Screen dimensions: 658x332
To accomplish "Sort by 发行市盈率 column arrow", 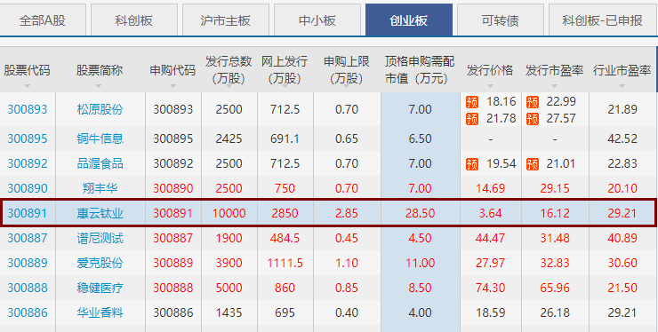I will [554, 86].
